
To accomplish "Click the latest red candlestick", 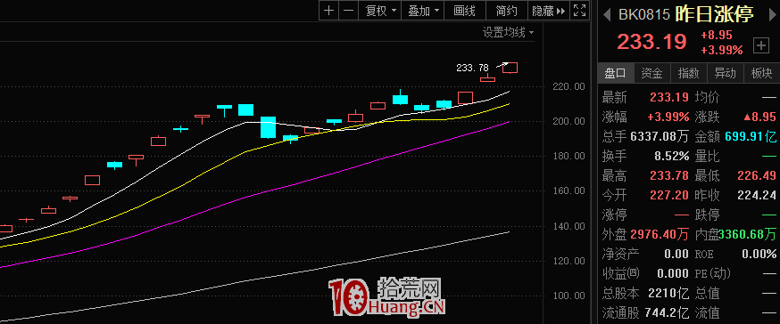I will pos(510,68).
